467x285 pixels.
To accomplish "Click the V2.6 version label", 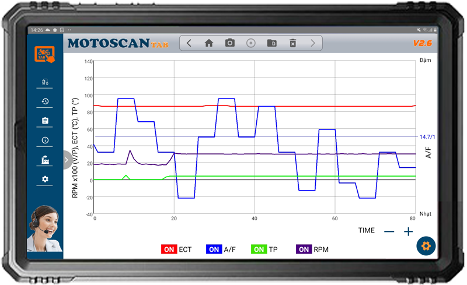I will [x=422, y=43].
